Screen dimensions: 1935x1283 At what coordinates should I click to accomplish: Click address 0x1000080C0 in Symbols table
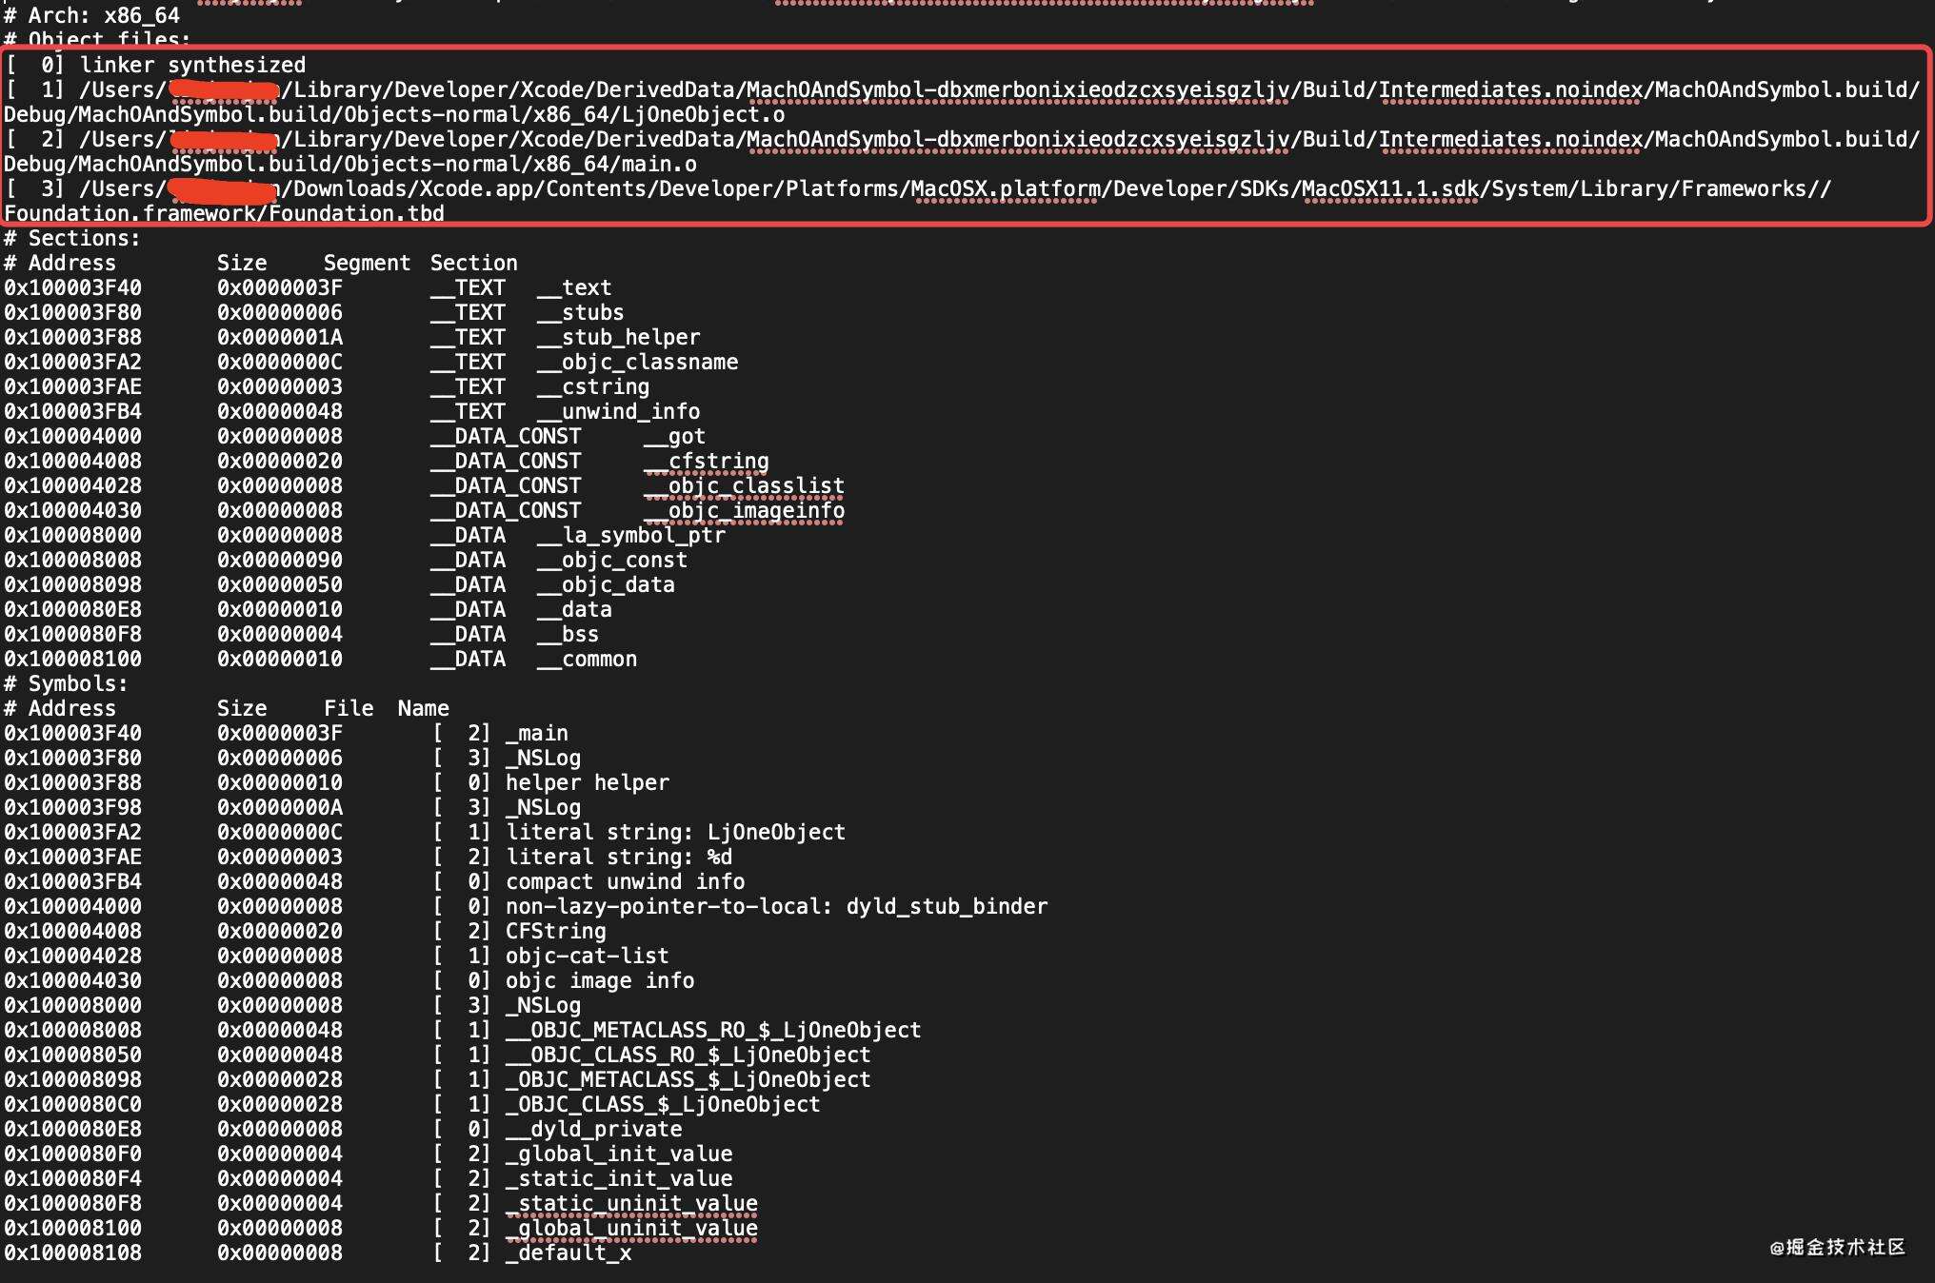click(72, 1104)
